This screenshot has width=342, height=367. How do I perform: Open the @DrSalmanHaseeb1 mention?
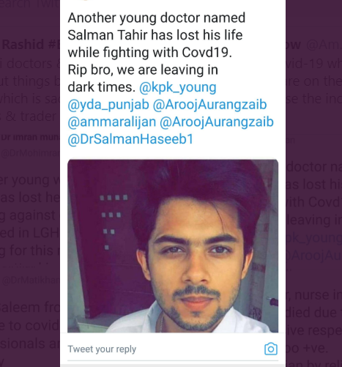coord(130,139)
